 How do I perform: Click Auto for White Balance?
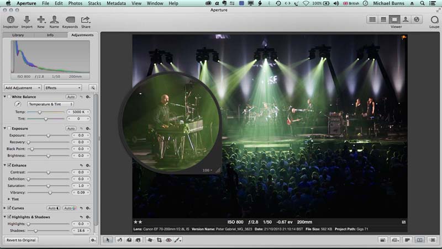click(71, 97)
